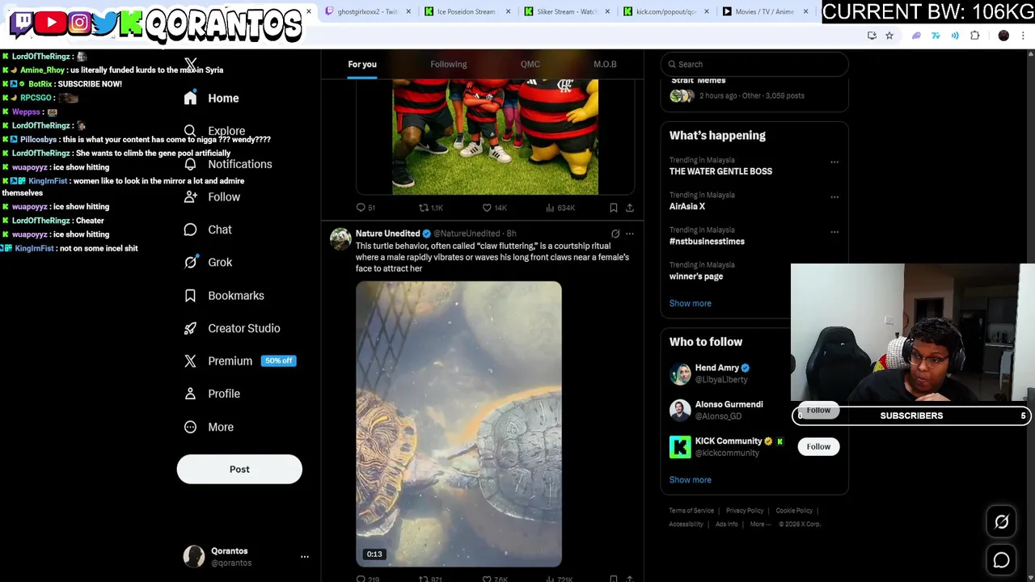Open the More circle icon in sidebar
Viewport: 1035px width, 582px height.
pyautogui.click(x=190, y=427)
